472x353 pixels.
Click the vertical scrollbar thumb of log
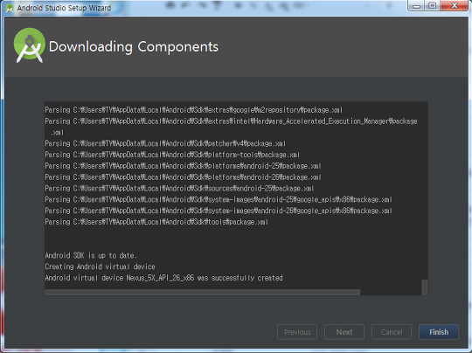click(x=425, y=287)
